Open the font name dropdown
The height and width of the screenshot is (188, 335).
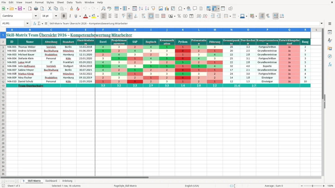coord(36,16)
